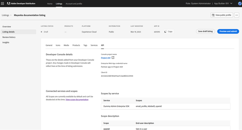The image size is (242, 130).
Task: Open external link icon beside Project 459
Action: click(x=113, y=58)
